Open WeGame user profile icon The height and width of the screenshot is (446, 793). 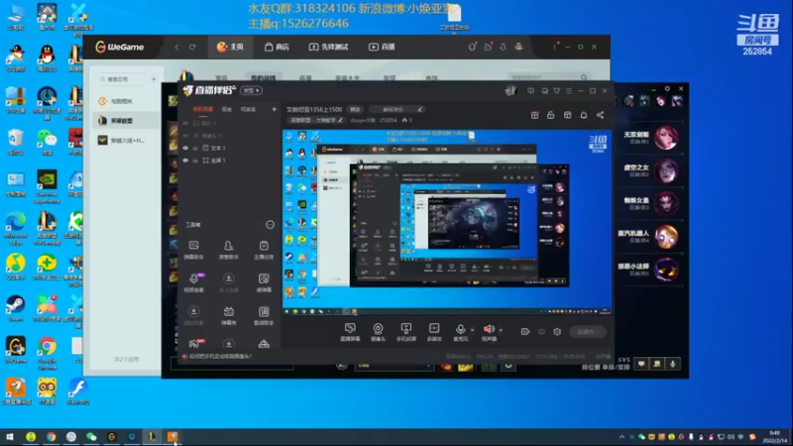click(518, 47)
